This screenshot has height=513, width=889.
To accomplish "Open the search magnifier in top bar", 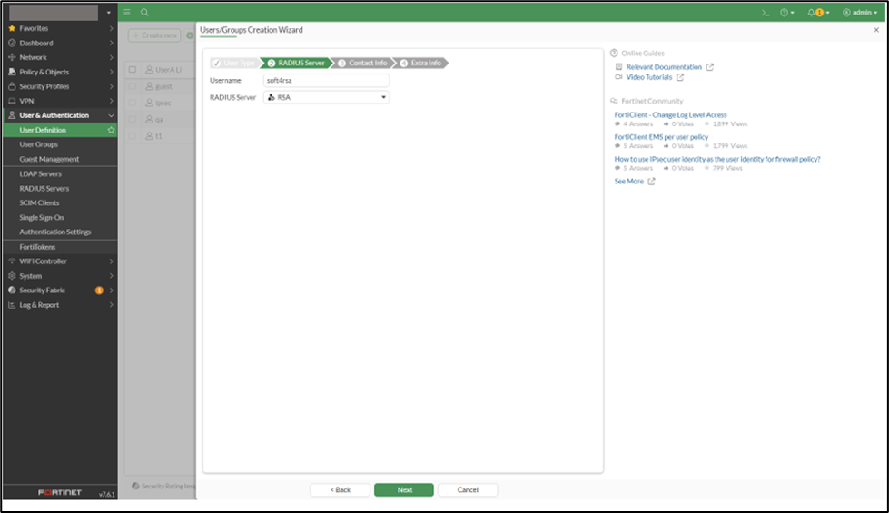I will tap(144, 13).
